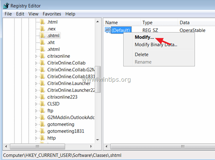Viewport: 215px width, 160px height.
Task: Select the .xhtml folder icon
Action: [42, 49]
